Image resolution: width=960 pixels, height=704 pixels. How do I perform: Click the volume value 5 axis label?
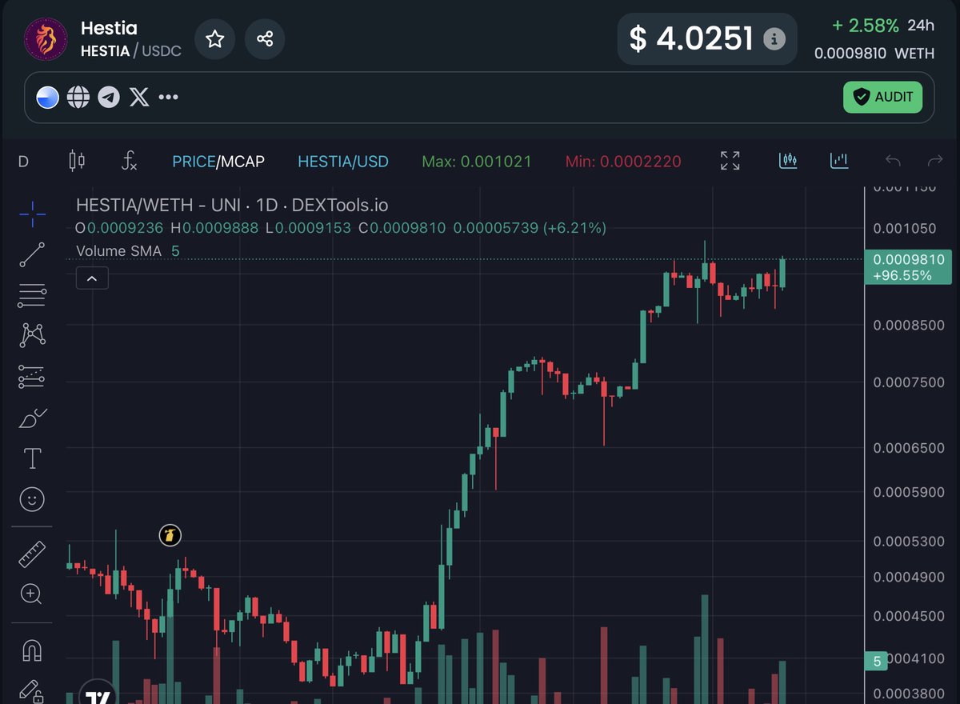pyautogui.click(x=878, y=662)
